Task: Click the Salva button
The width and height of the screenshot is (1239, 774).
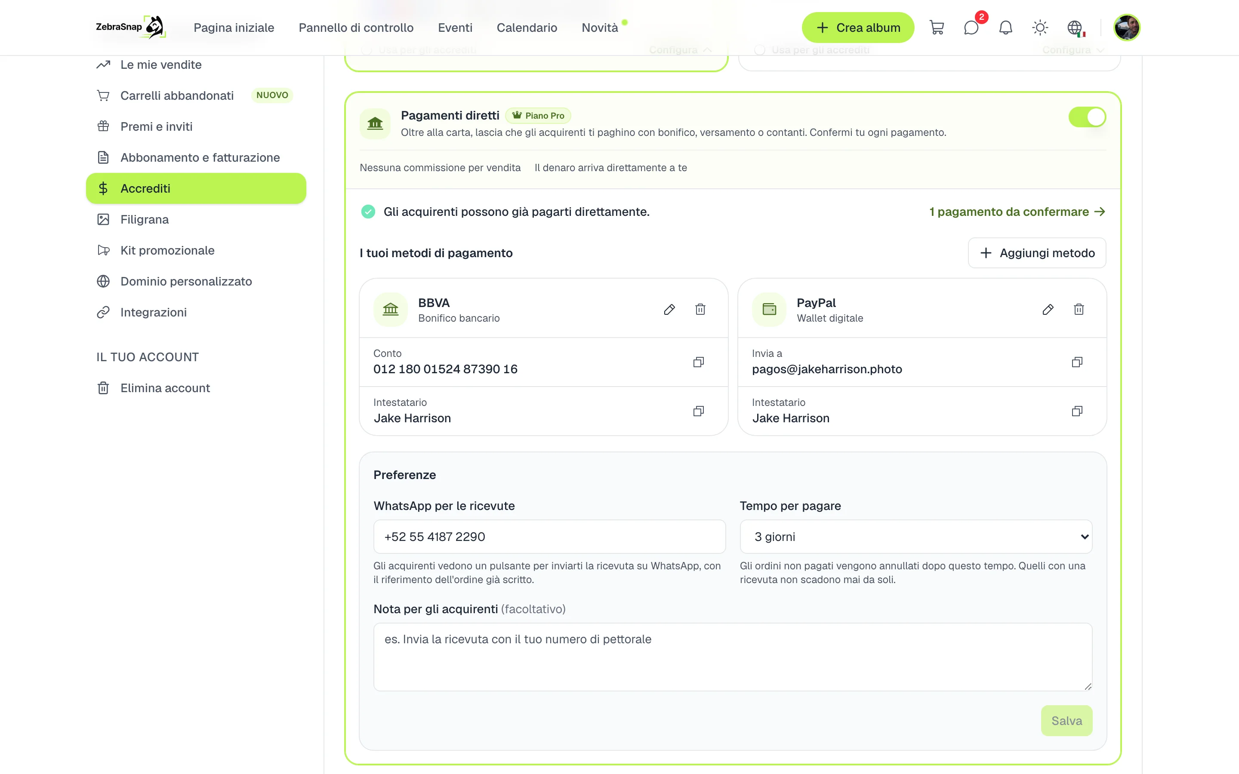Action: tap(1066, 721)
